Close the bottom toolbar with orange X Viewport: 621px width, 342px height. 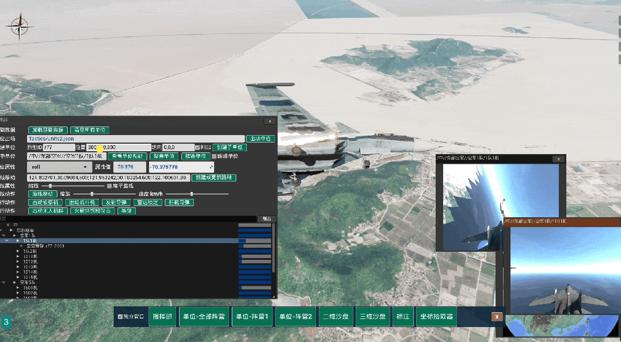coord(497,317)
